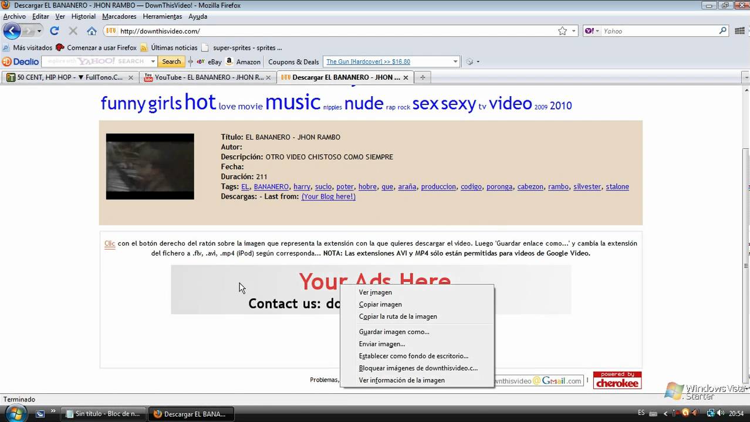The width and height of the screenshot is (750, 422).
Task: Select Ver información de la imagen
Action: coord(417,380)
